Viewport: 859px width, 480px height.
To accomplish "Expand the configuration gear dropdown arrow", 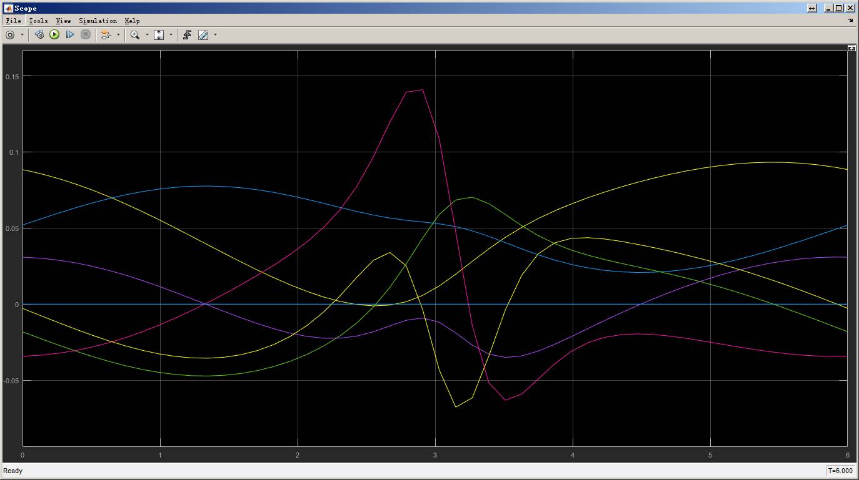I will coord(22,35).
